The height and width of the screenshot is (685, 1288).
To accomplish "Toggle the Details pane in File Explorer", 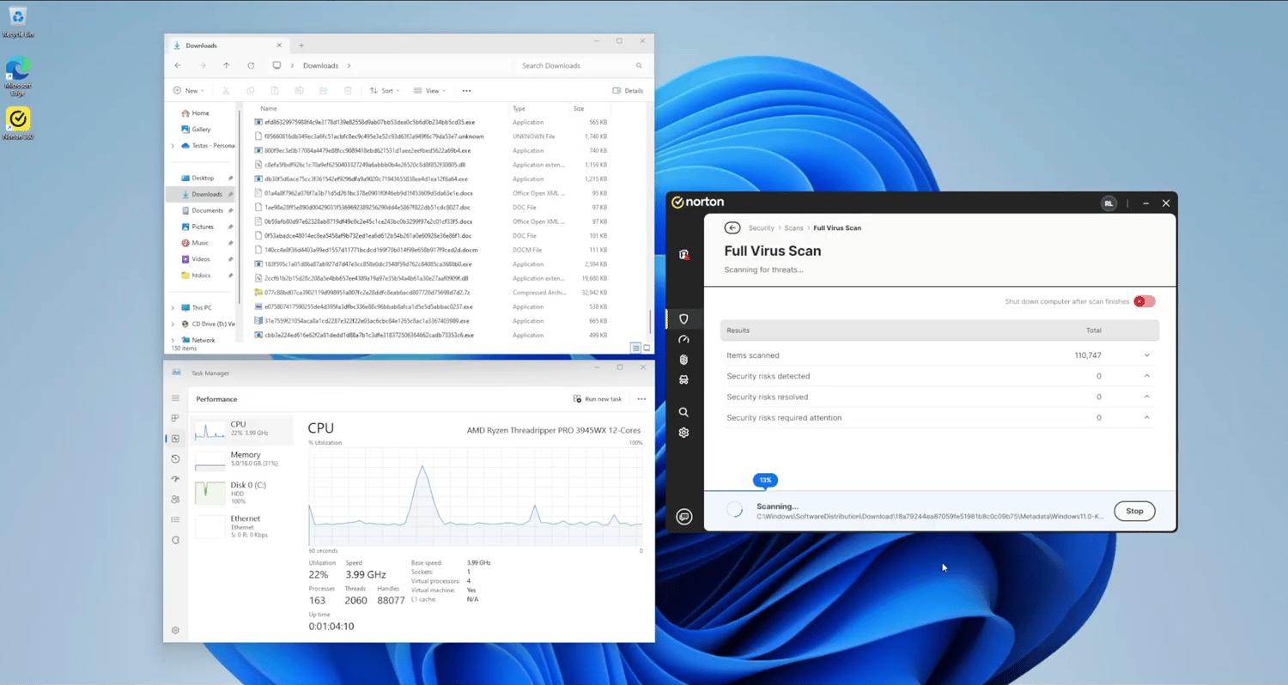I will [x=628, y=90].
